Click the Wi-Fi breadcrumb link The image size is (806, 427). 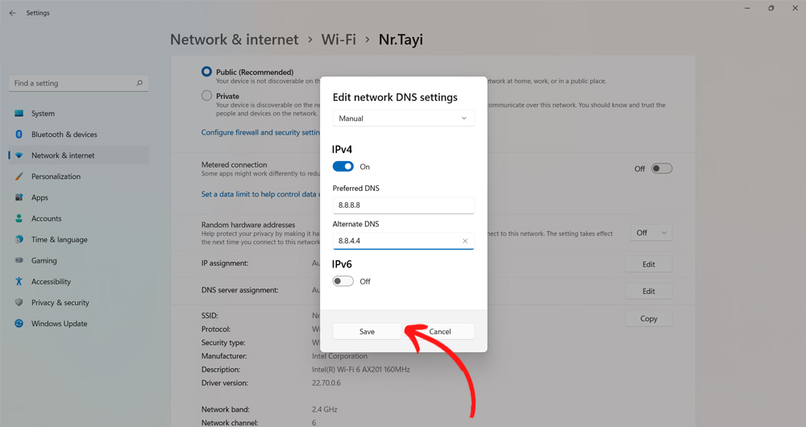pyautogui.click(x=339, y=39)
